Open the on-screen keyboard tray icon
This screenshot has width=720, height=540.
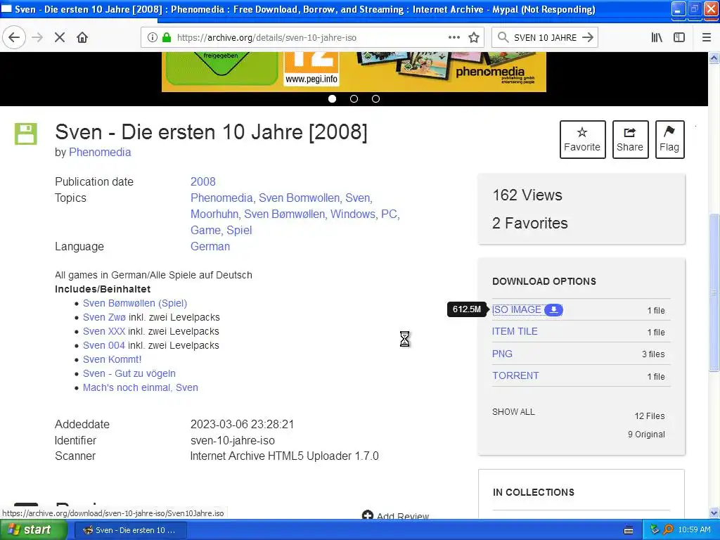click(629, 530)
